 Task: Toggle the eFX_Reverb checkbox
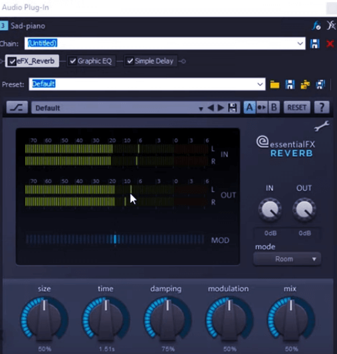[x=12, y=61]
